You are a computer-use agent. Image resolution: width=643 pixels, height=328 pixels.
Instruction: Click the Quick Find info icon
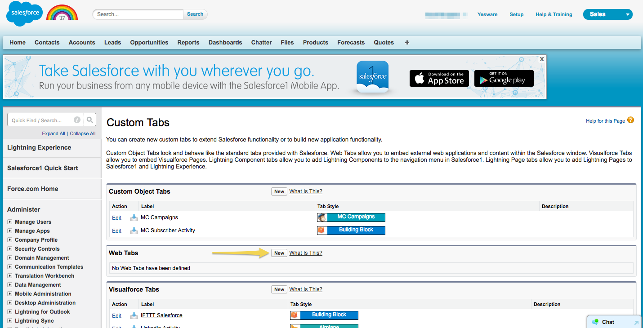77,120
